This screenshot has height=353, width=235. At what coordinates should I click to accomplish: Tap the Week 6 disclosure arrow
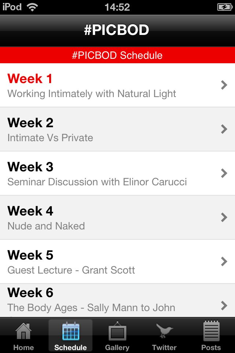(224, 306)
